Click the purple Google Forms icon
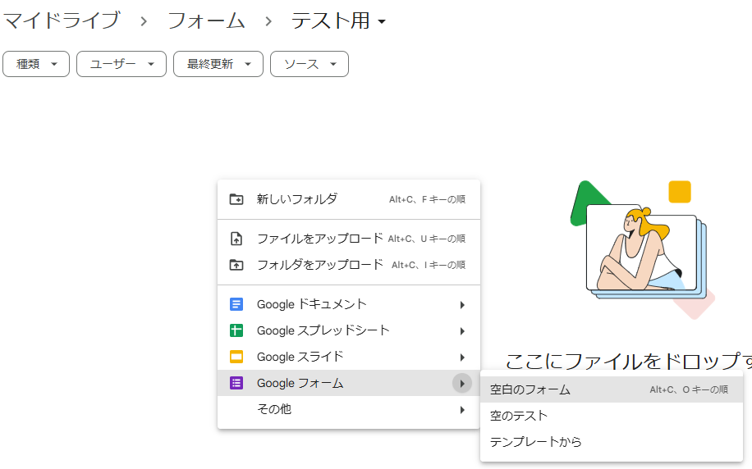Viewport: 752px width, 469px height. 236,383
